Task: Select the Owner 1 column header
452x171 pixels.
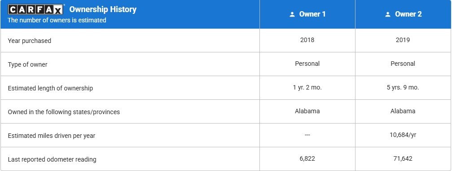Action: point(307,14)
